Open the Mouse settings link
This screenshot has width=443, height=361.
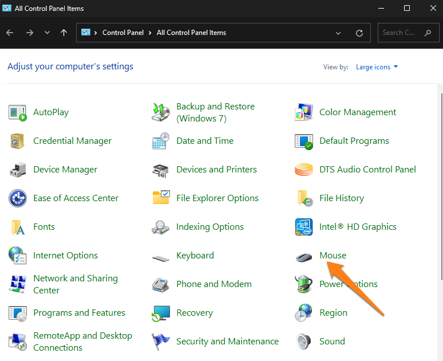[x=333, y=256]
